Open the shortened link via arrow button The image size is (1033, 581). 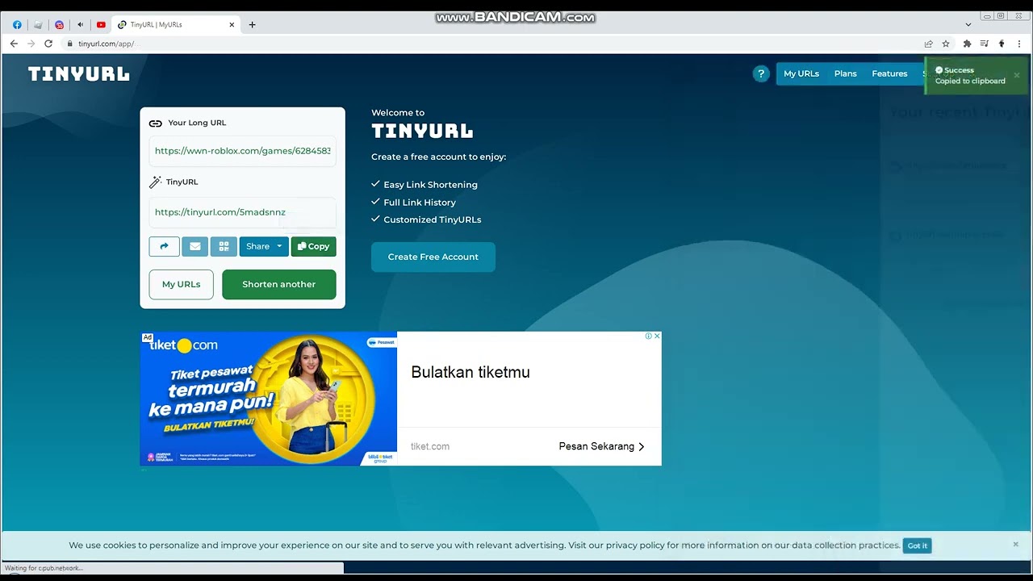pos(164,246)
